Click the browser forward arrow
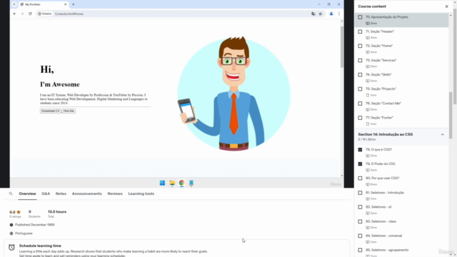This screenshot has height=257, width=457. pyautogui.click(x=22, y=14)
